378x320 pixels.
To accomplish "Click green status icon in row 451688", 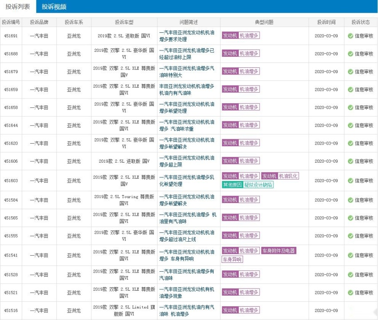I will coord(350,54).
